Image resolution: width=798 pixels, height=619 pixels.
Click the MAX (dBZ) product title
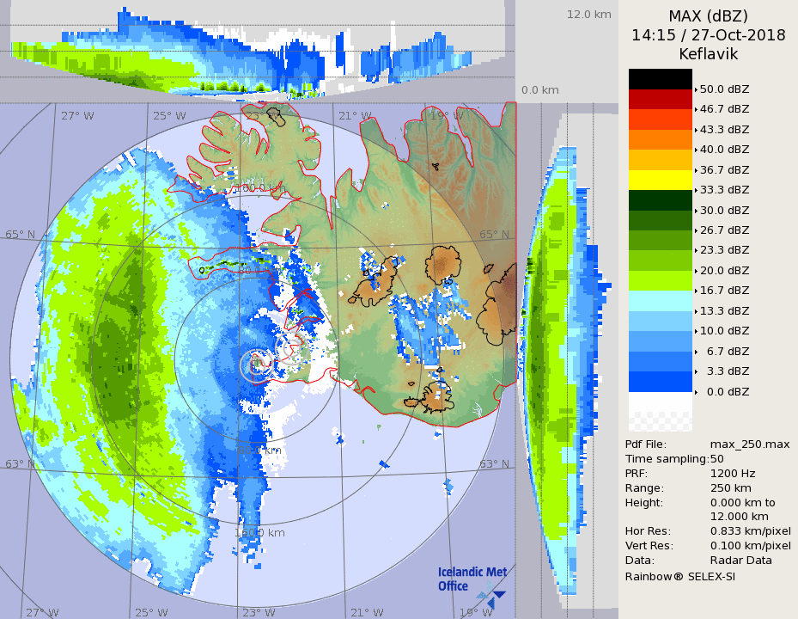(x=708, y=15)
